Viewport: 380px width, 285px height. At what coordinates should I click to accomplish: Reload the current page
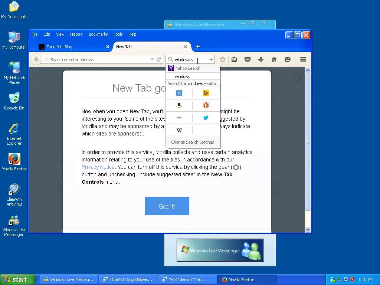(159, 60)
